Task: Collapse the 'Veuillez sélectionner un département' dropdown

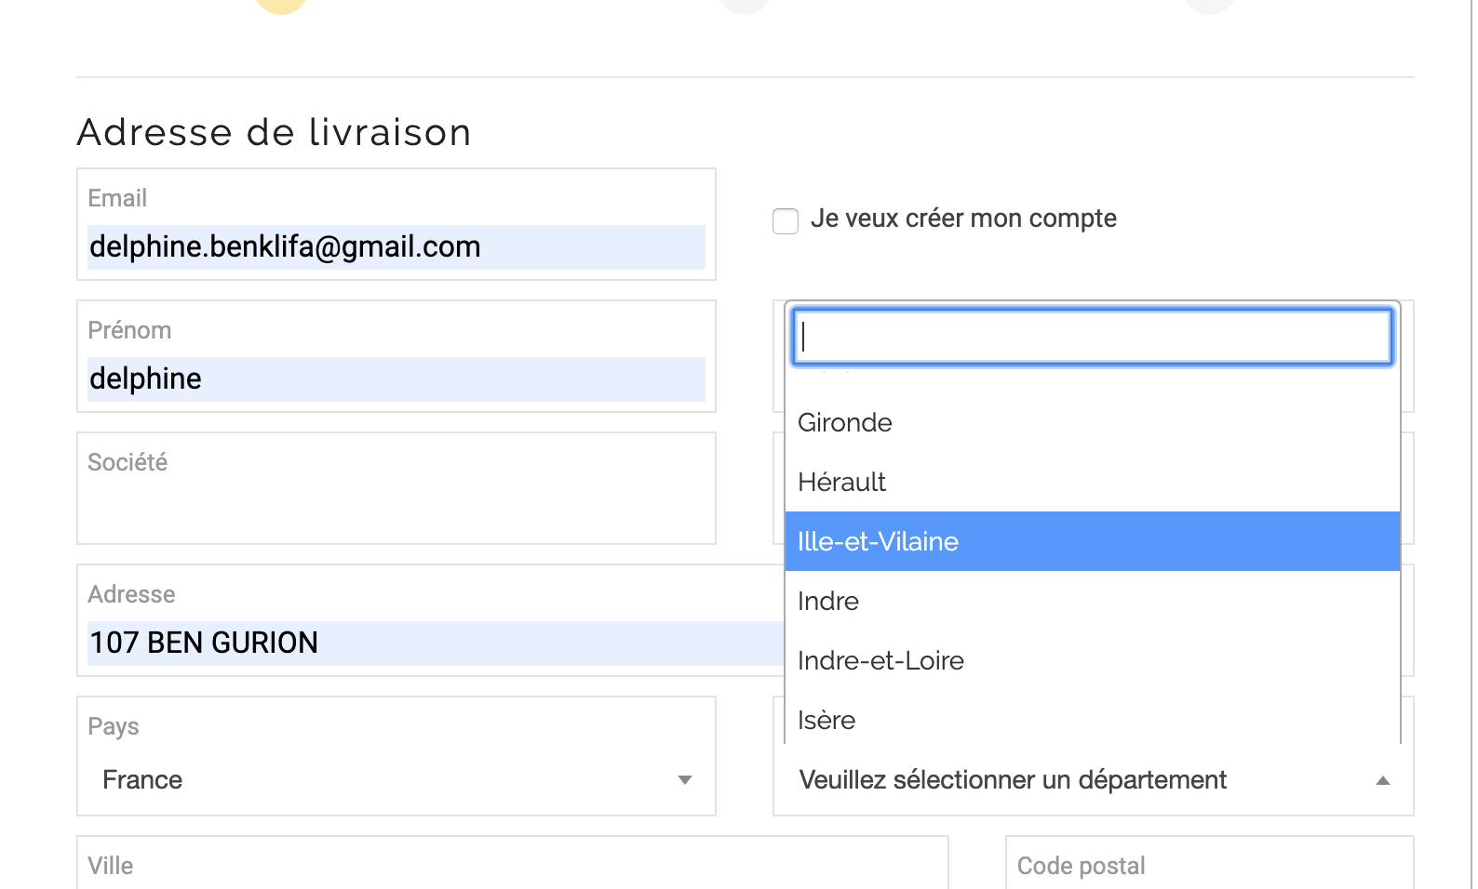Action: pyautogui.click(x=1094, y=780)
